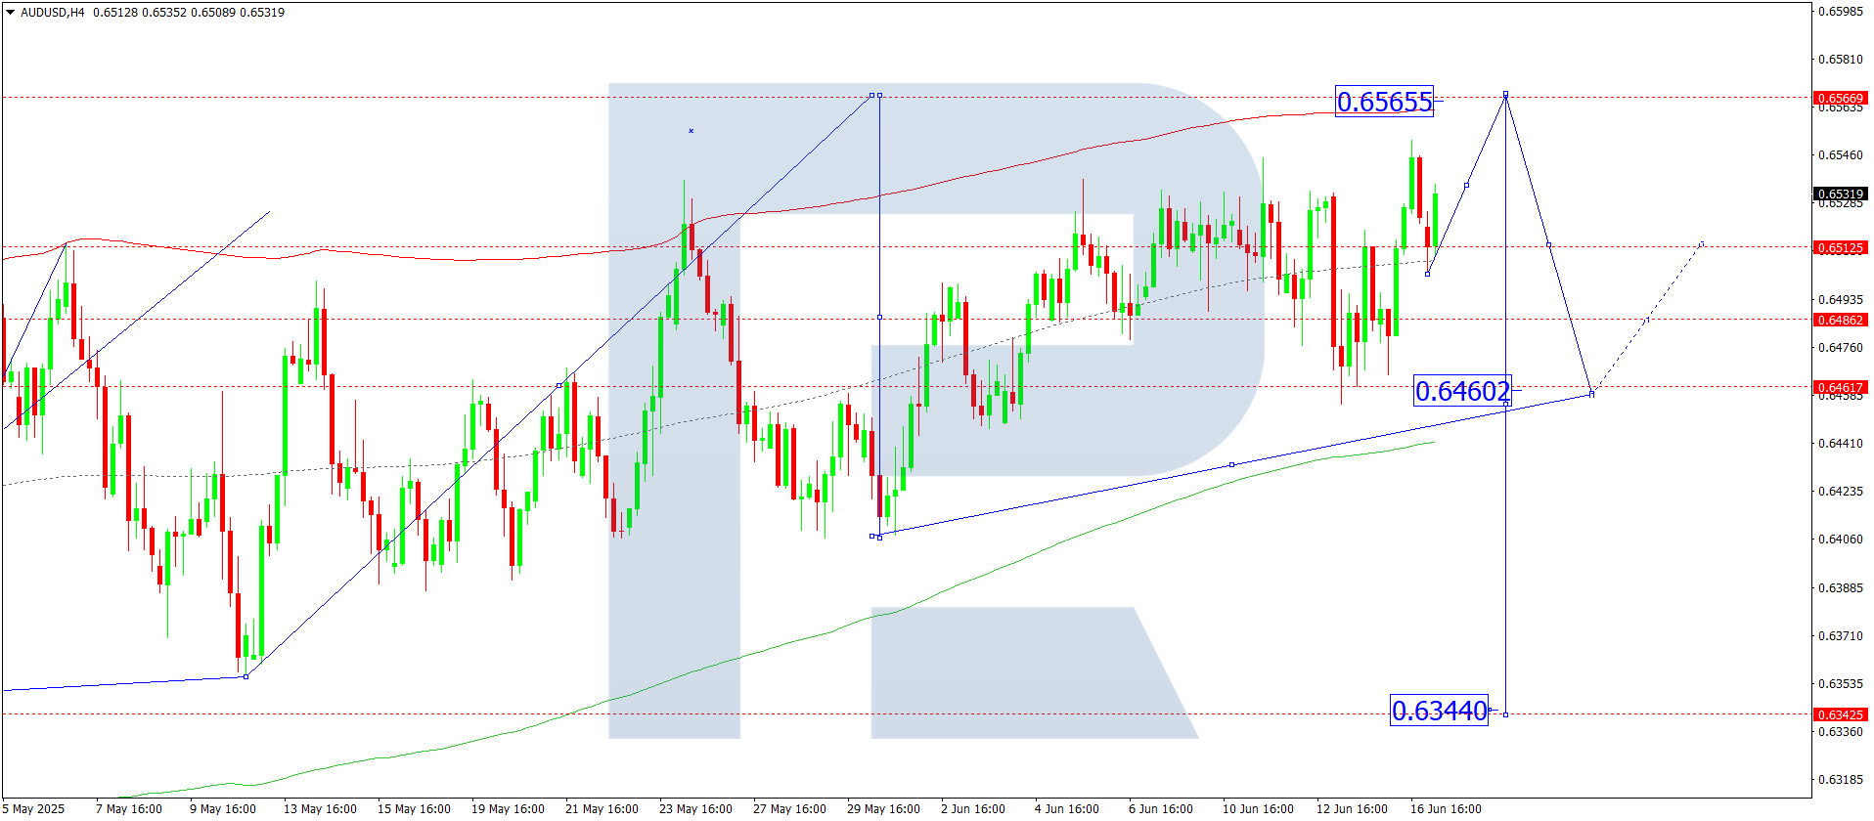Click the 10 Jun 16:00 time label

1258,809
